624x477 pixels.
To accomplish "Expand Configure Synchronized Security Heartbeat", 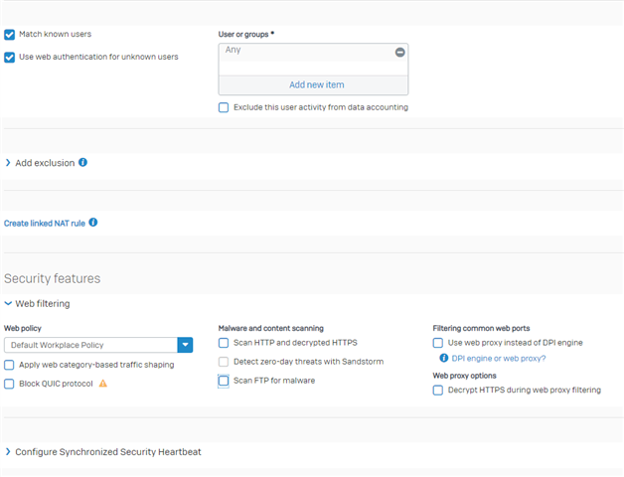I will [x=103, y=452].
